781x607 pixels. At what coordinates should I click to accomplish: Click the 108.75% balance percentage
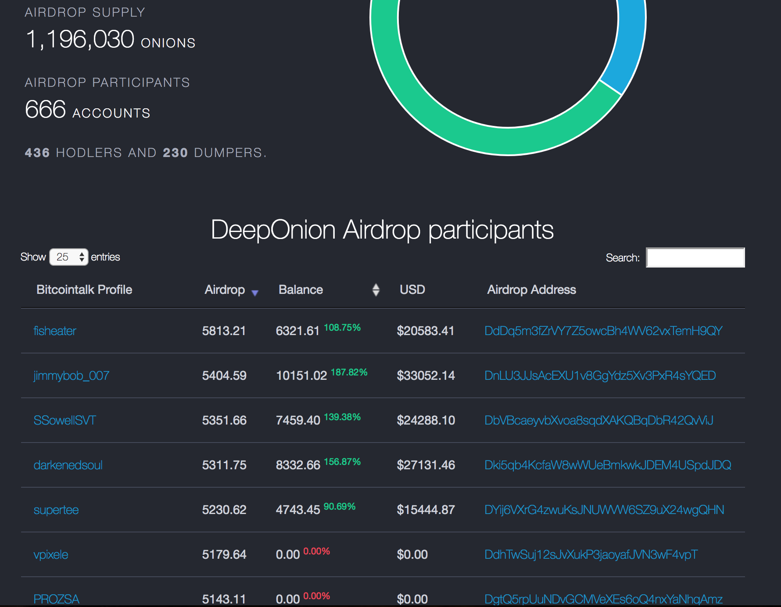[342, 328]
